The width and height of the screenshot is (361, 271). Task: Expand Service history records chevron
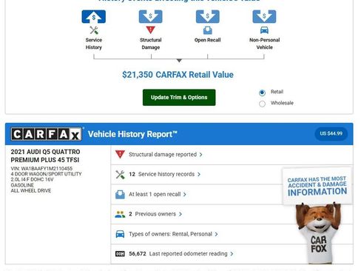[199, 175]
